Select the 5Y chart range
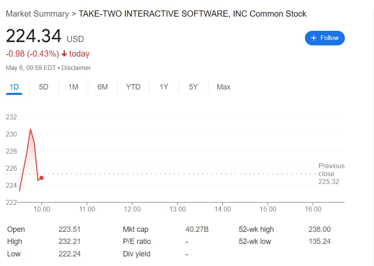374x266 pixels. coord(193,87)
